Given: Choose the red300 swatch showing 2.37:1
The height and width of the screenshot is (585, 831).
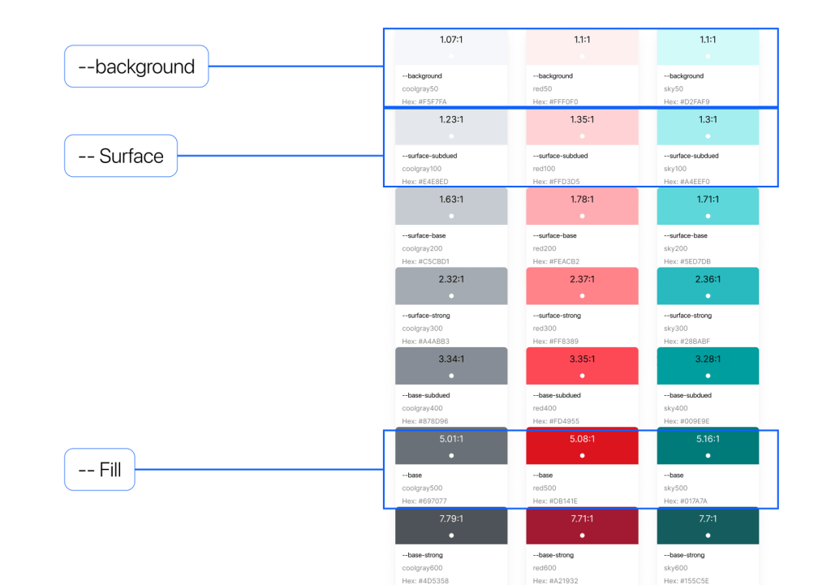Looking at the screenshot, I should 582,286.
